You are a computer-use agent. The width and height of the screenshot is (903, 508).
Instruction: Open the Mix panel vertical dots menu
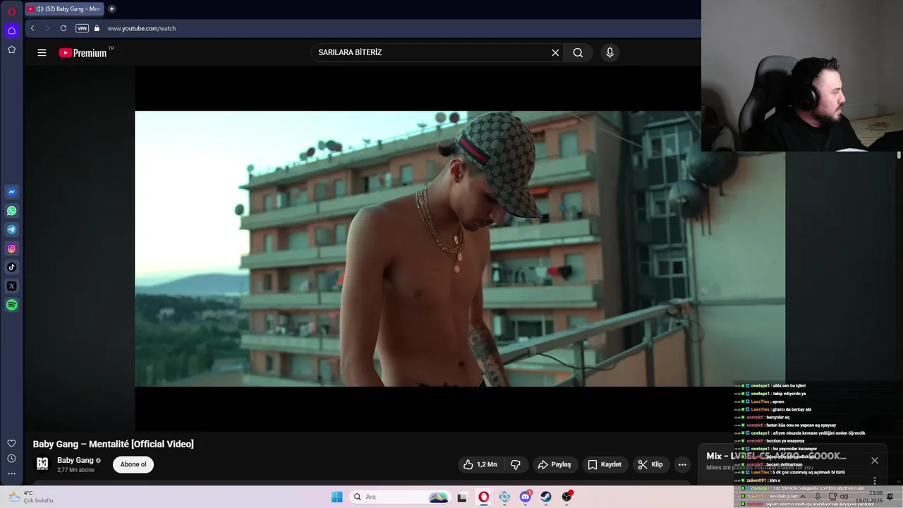click(x=875, y=480)
